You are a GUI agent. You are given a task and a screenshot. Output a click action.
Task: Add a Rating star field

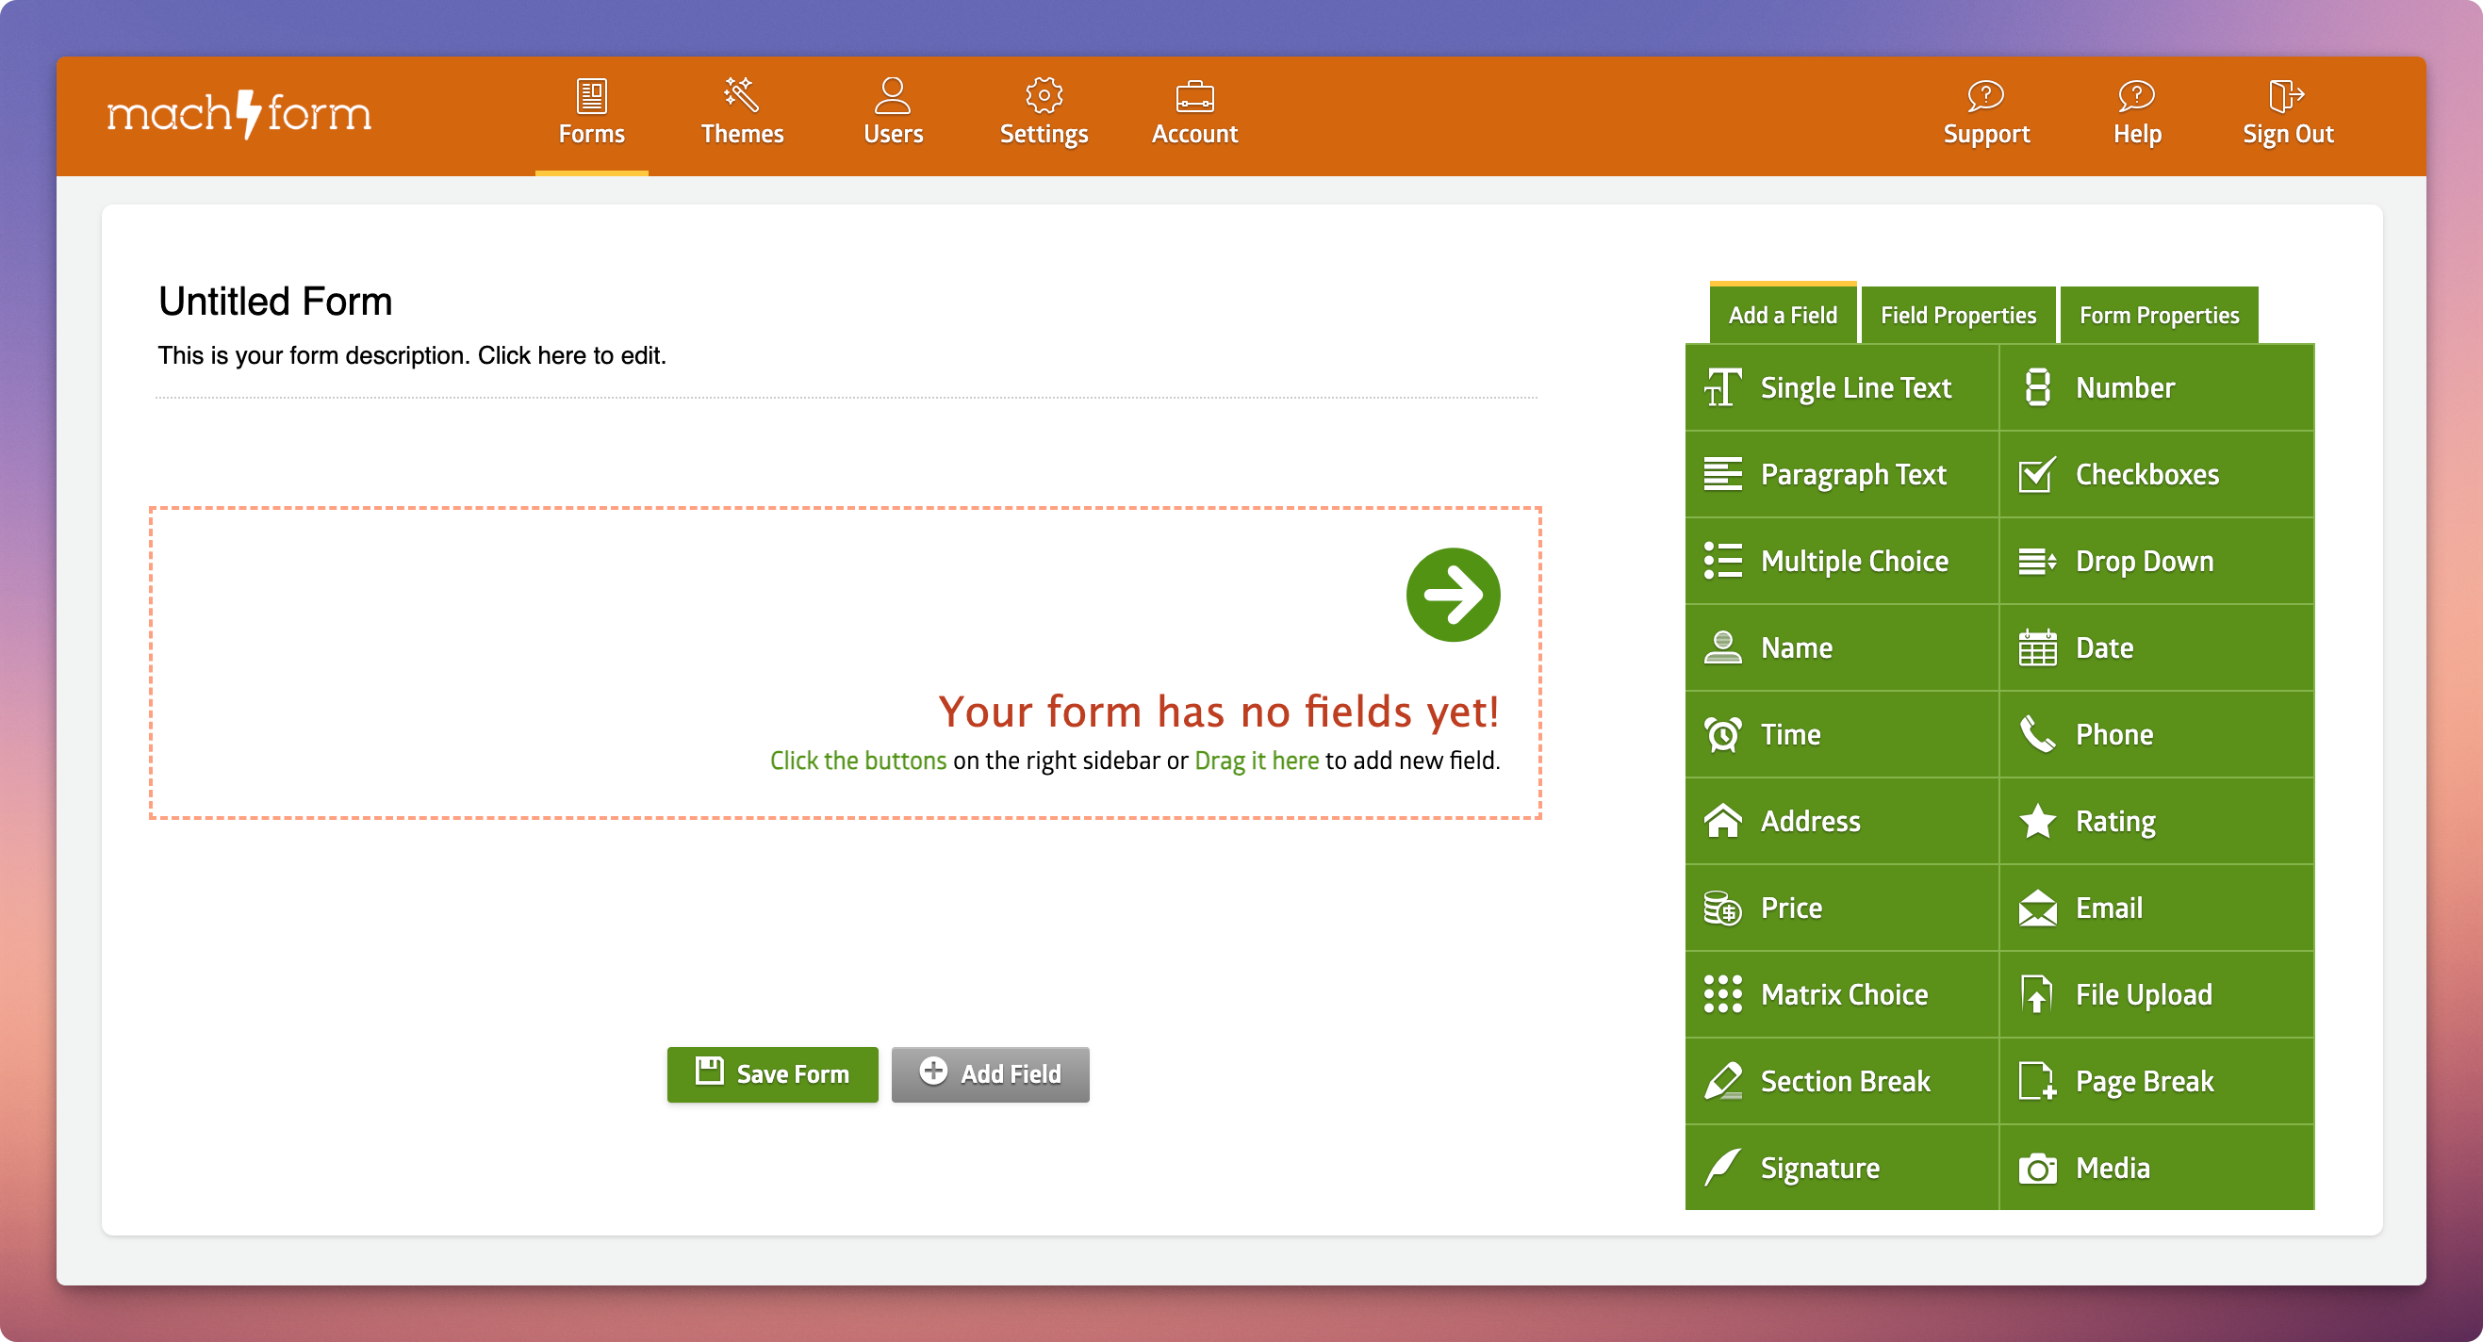pyautogui.click(x=2155, y=821)
